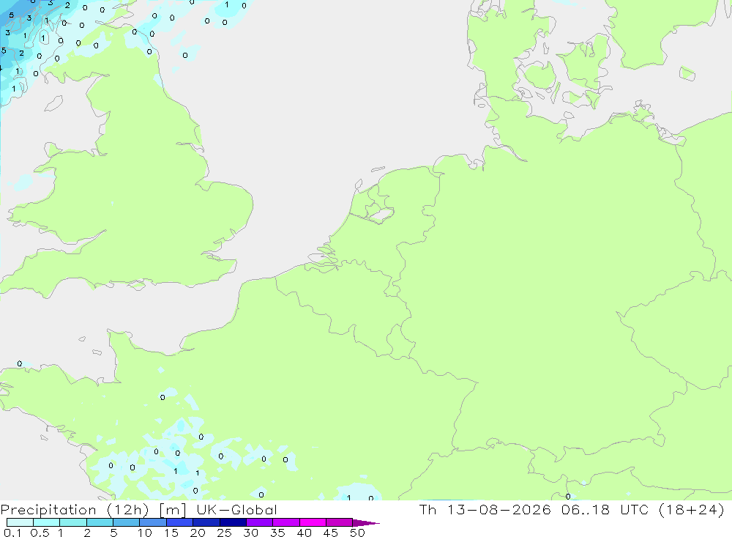
Task: Click the "(12h)" interval text
Action: click(x=127, y=510)
